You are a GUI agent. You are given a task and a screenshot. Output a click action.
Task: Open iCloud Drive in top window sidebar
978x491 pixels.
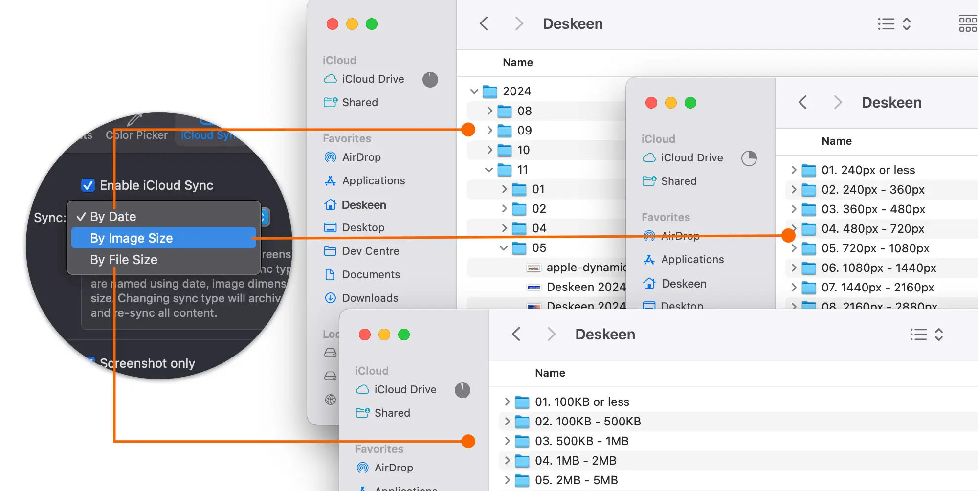364,79
